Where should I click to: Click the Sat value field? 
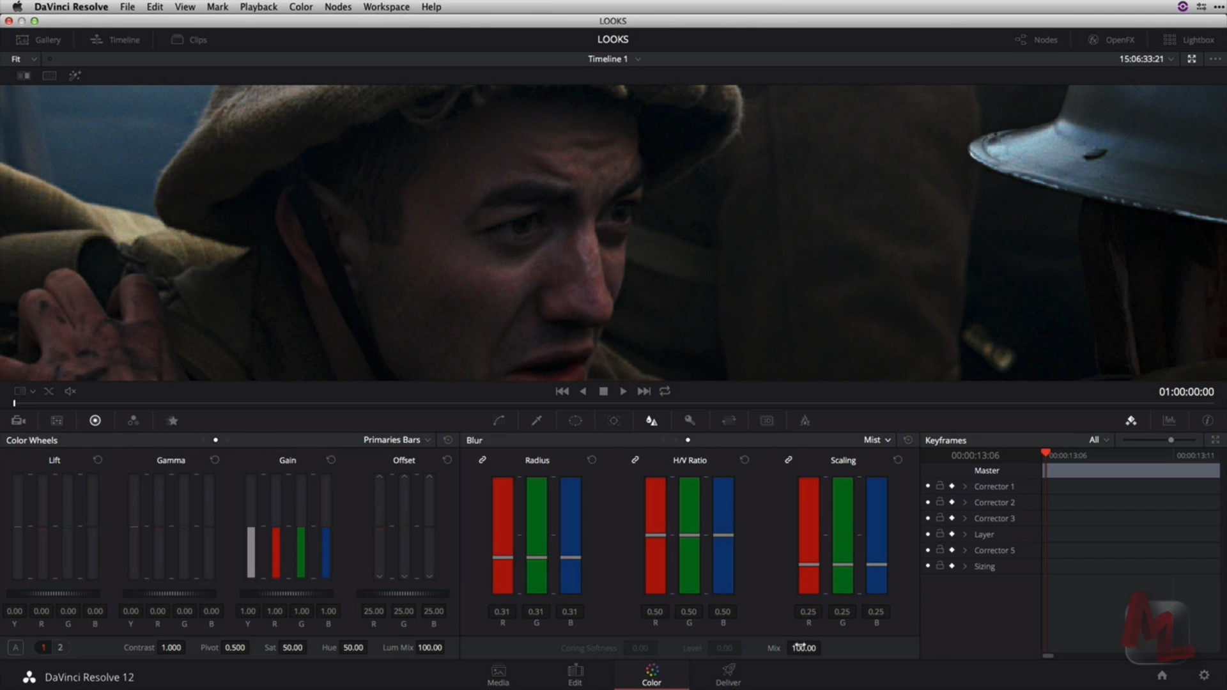tap(293, 647)
